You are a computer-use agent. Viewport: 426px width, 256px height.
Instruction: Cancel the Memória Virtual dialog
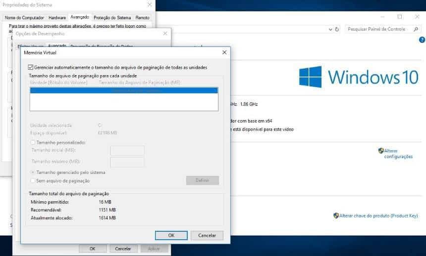(x=207, y=235)
